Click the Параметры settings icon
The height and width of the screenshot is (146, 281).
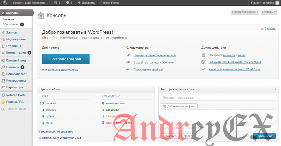point(3,87)
